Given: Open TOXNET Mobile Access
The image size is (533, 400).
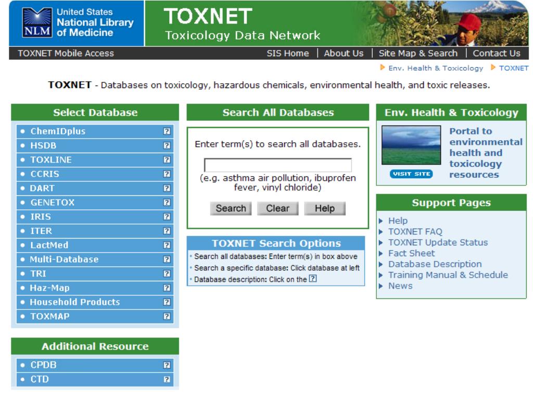Looking at the screenshot, I should [x=66, y=54].
